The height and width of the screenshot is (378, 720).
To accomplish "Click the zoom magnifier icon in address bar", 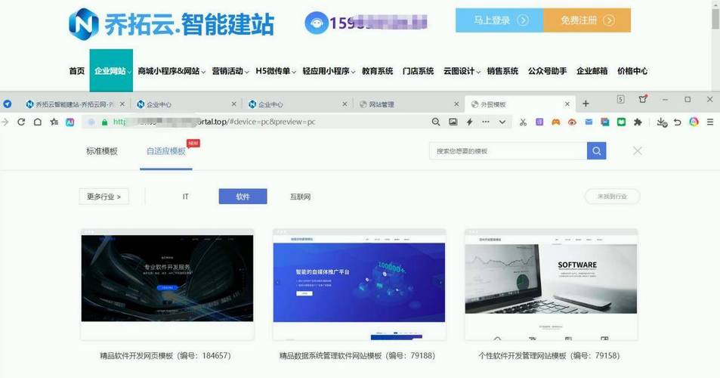I will click(436, 122).
